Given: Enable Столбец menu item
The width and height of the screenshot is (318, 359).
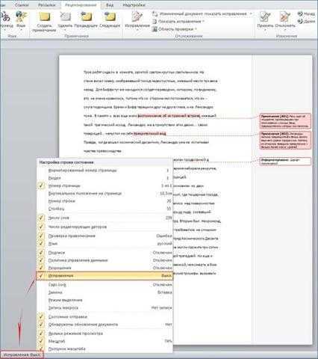Looking at the screenshot, I should 105,209.
